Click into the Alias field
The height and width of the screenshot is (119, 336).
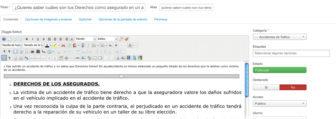tap(186, 8)
